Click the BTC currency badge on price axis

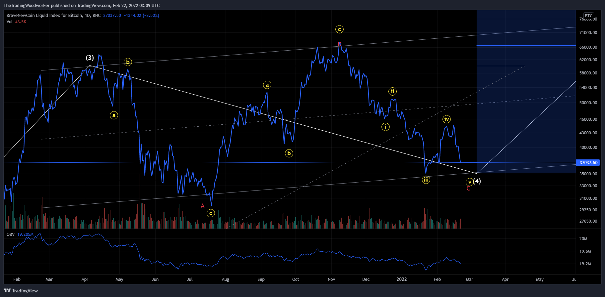point(588,16)
